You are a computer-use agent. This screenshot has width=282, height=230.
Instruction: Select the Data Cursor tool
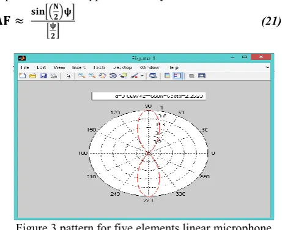click(124, 76)
